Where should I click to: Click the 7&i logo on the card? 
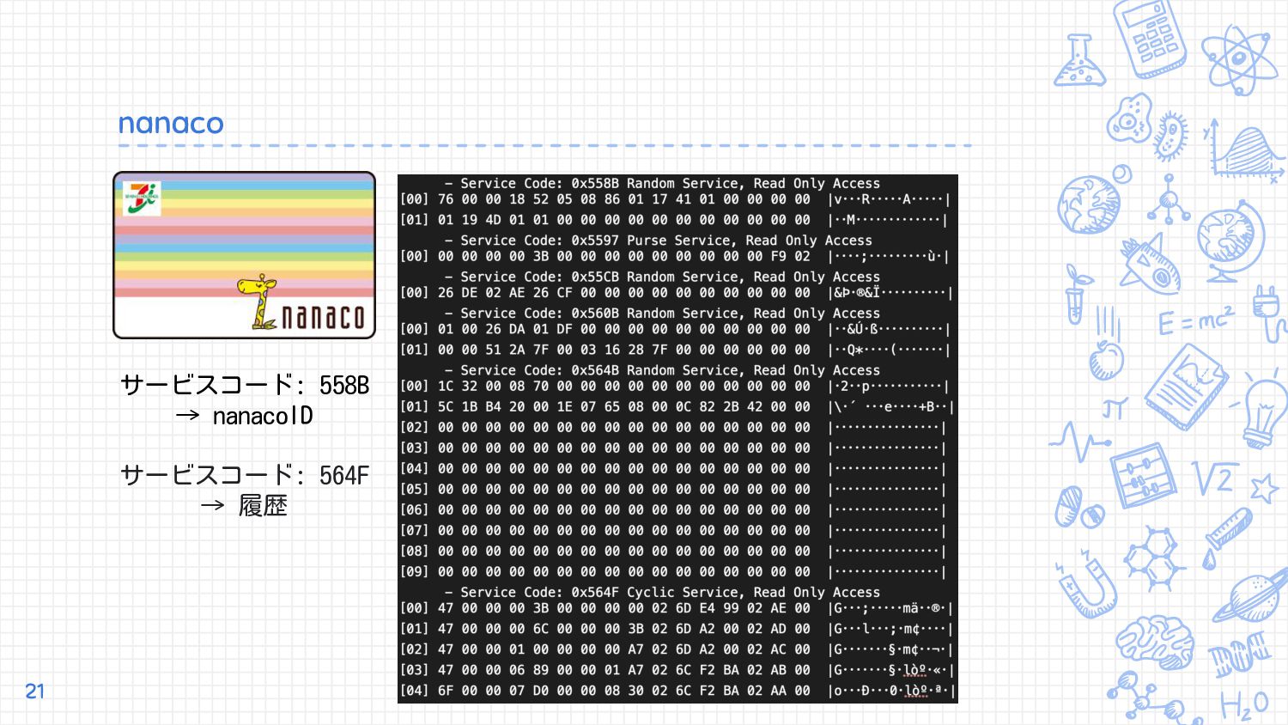pos(142,198)
